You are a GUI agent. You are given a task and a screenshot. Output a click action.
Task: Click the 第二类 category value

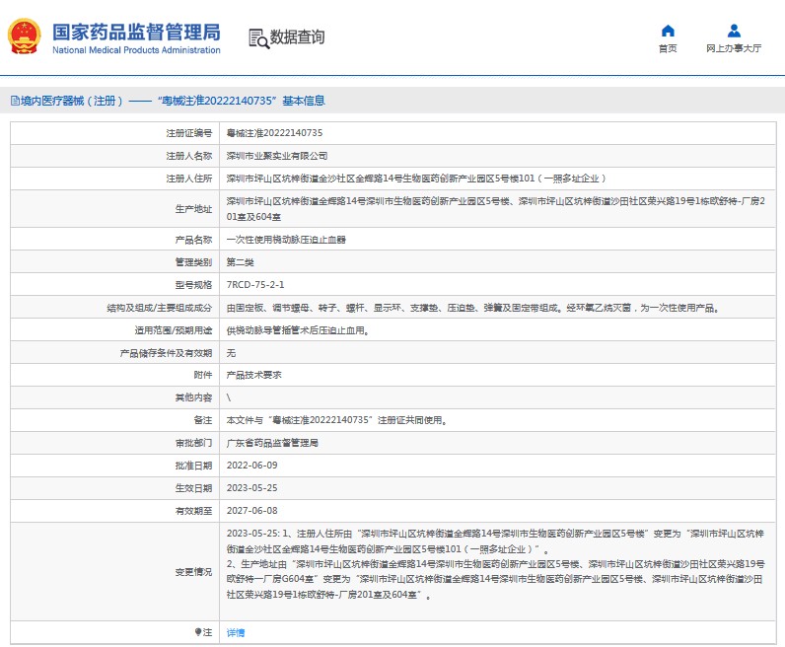(x=240, y=262)
